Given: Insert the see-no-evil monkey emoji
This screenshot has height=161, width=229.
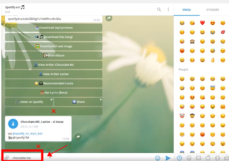Looking at the screenshot, I should (192, 42).
